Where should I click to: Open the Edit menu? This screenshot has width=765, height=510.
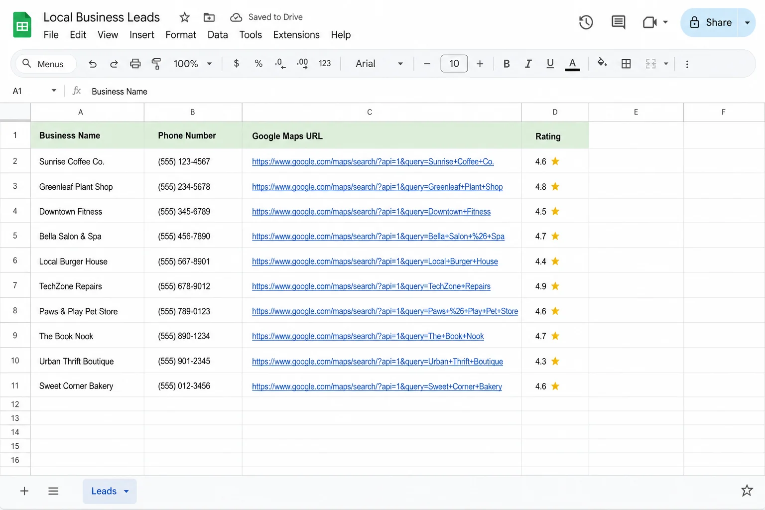[x=78, y=35]
